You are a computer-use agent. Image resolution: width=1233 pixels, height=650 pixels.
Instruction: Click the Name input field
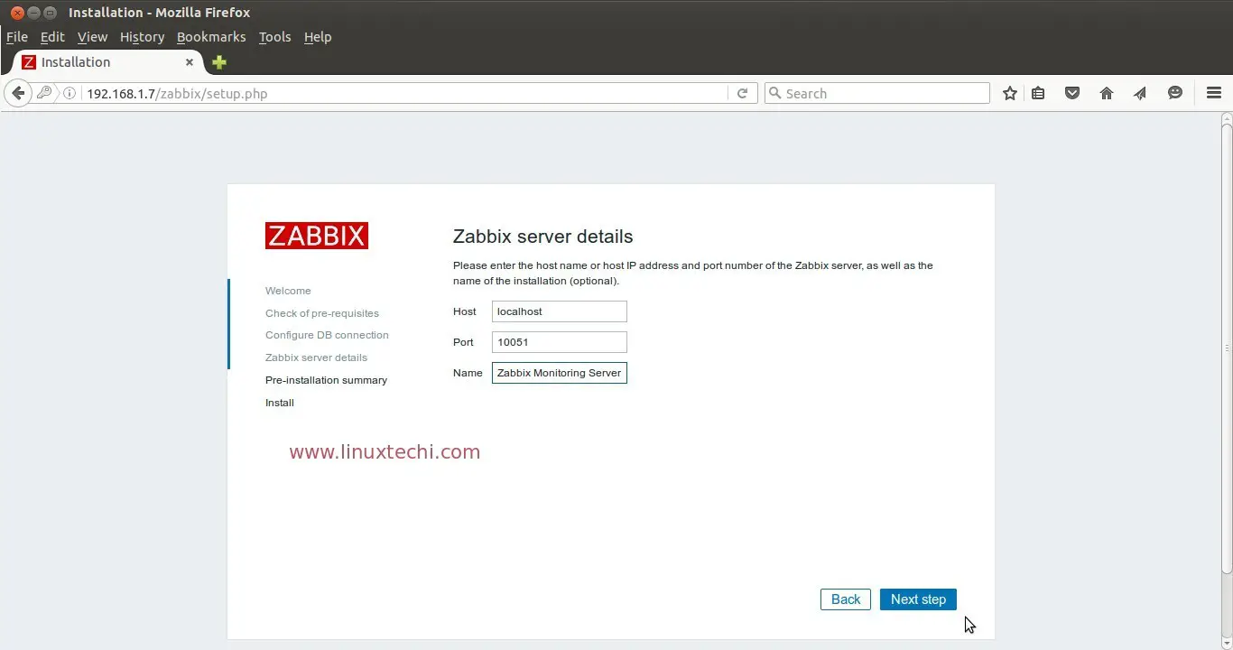click(560, 373)
